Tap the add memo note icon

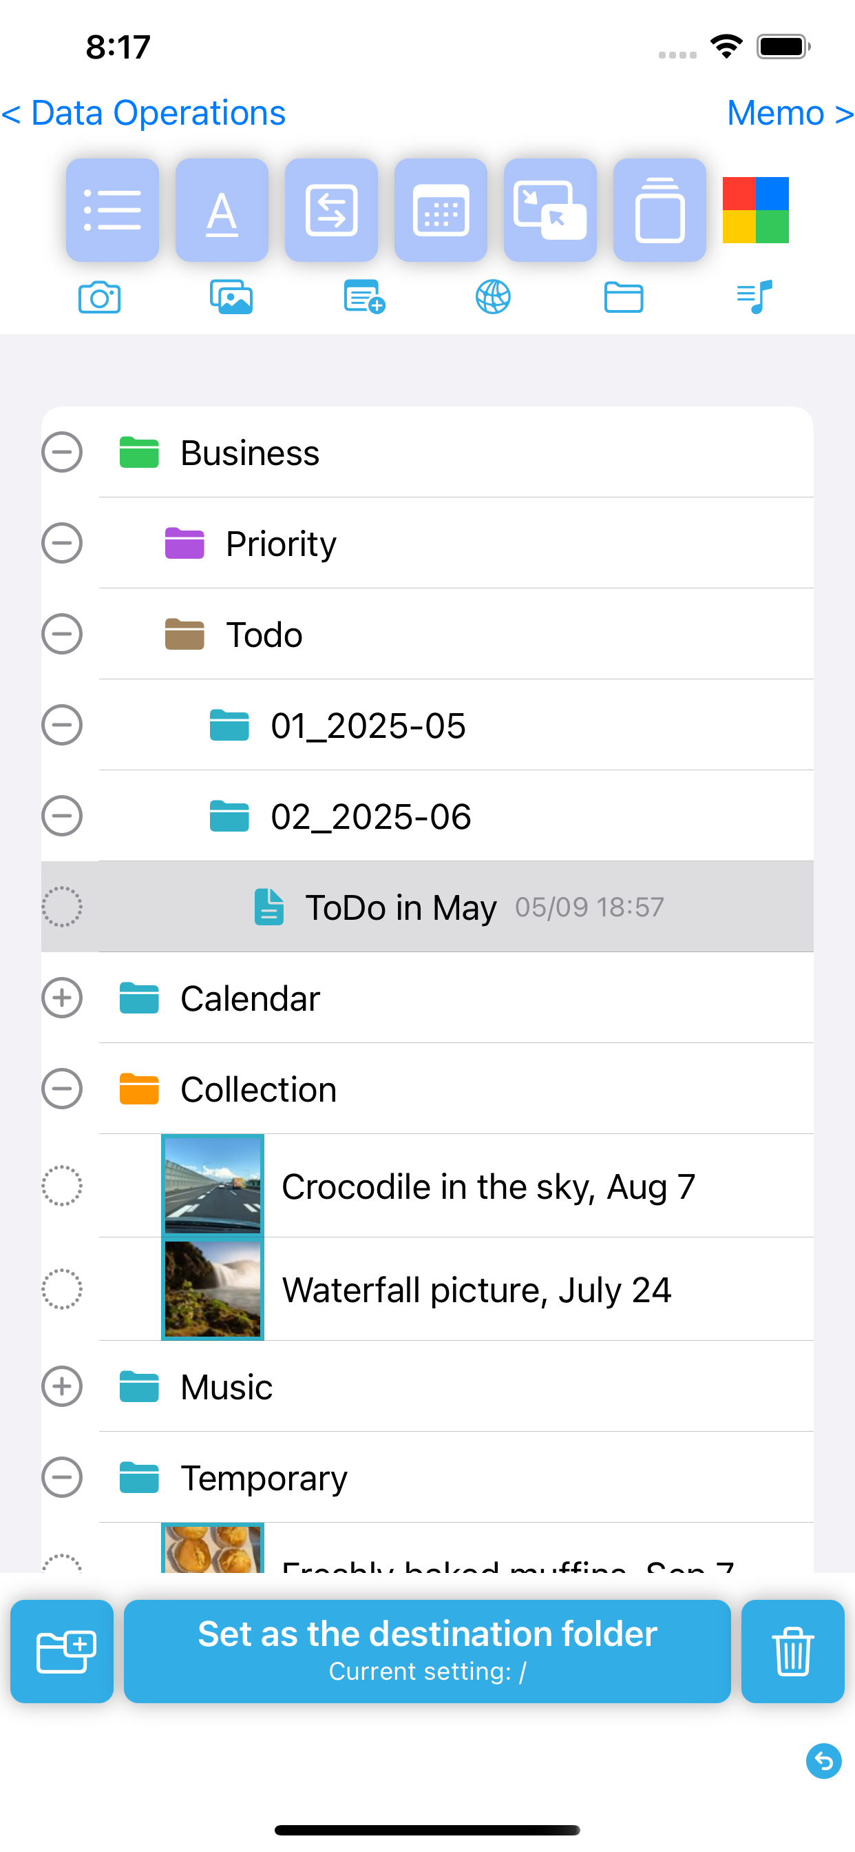point(364,297)
